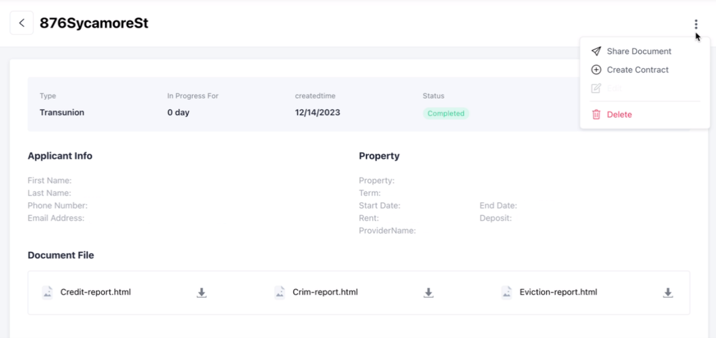Click the Share Document paper plane icon
Viewport: 716px width, 338px height.
click(596, 51)
